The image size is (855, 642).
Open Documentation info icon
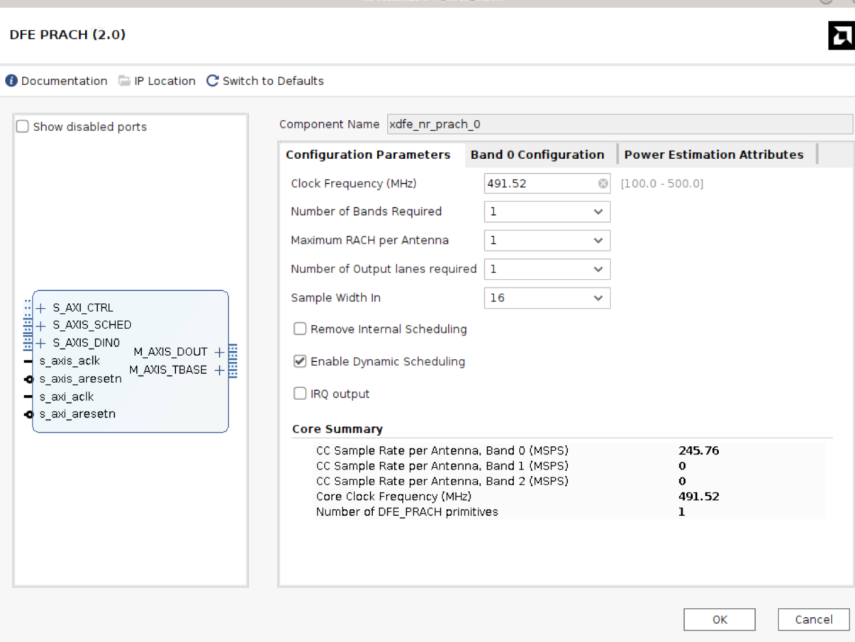click(x=11, y=81)
